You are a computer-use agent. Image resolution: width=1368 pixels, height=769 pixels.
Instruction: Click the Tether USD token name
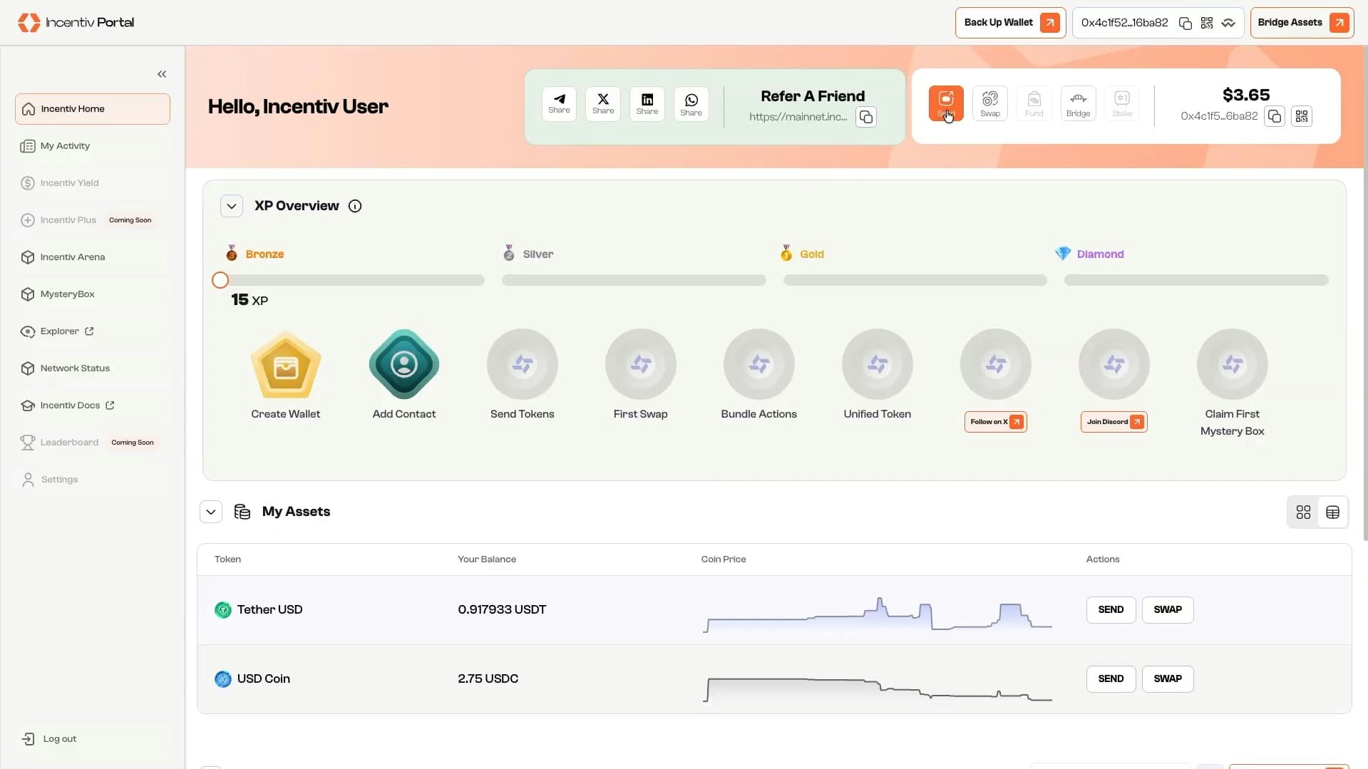coord(269,610)
